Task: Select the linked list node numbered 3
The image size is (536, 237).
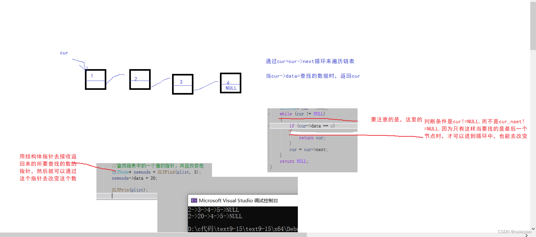Action: (x=183, y=84)
